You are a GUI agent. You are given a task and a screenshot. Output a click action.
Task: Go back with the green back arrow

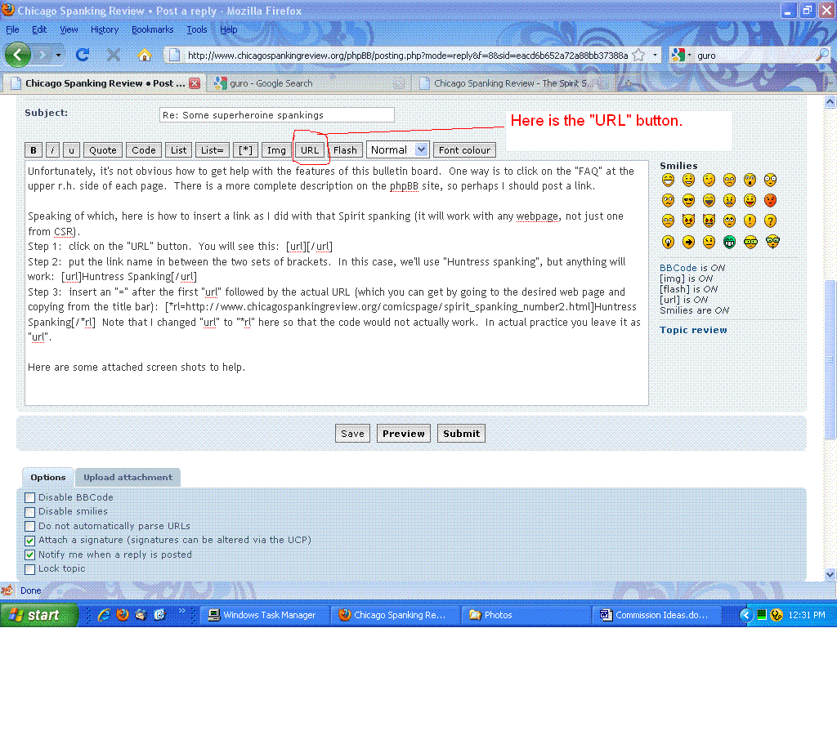point(18,55)
